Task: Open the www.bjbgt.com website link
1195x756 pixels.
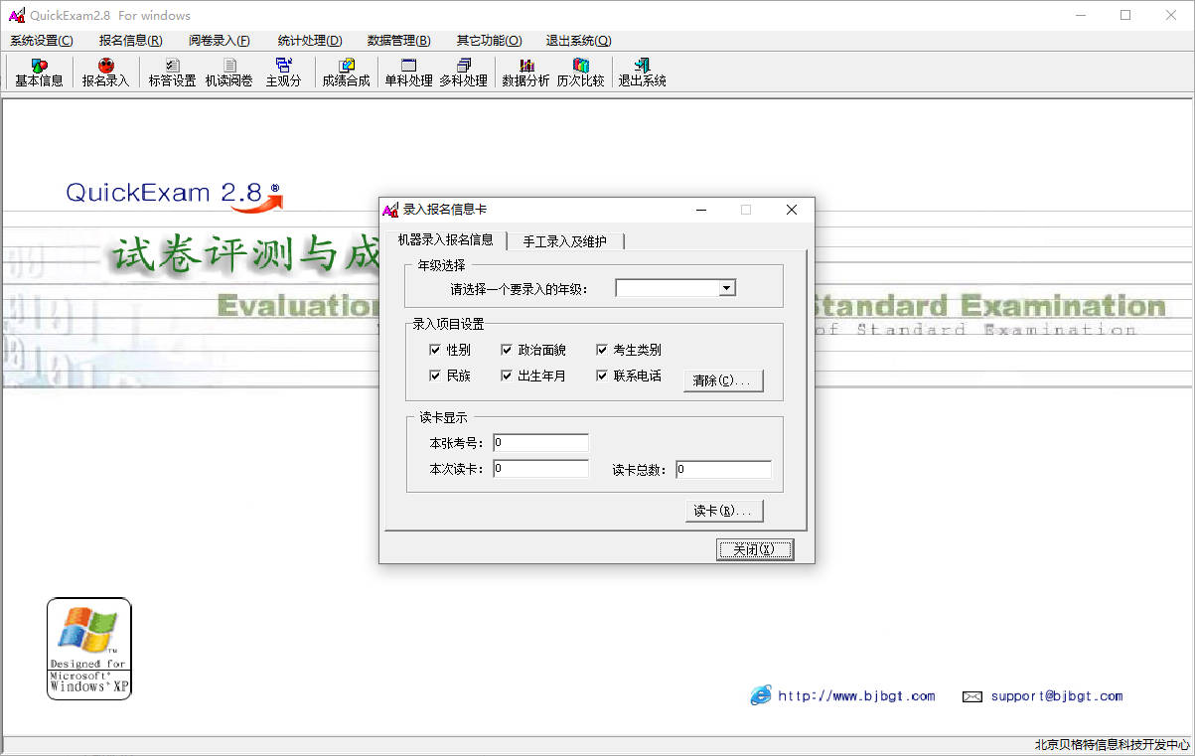Action: click(855, 696)
